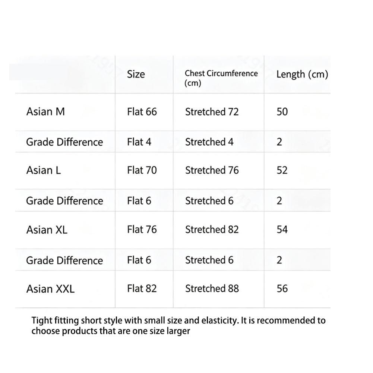Select the Asian XXL row label

50,289
